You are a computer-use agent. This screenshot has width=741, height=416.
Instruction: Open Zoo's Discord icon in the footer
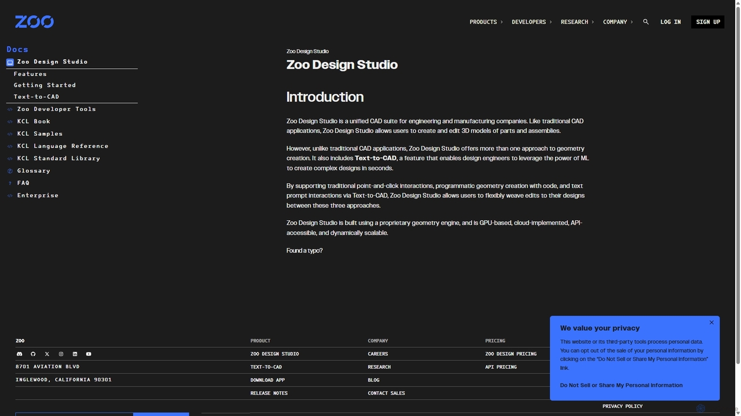click(x=19, y=354)
